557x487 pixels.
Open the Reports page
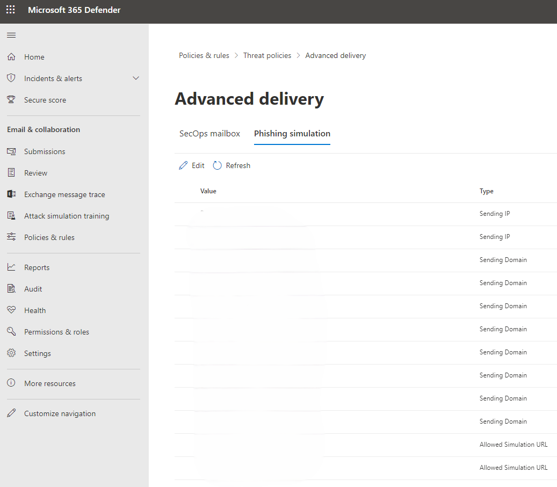[x=37, y=267]
